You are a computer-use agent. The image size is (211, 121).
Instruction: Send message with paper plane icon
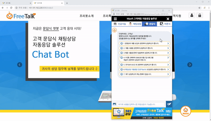[169, 104]
